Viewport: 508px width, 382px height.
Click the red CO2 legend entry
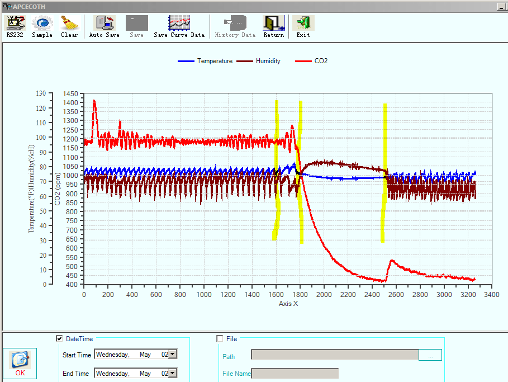[311, 61]
